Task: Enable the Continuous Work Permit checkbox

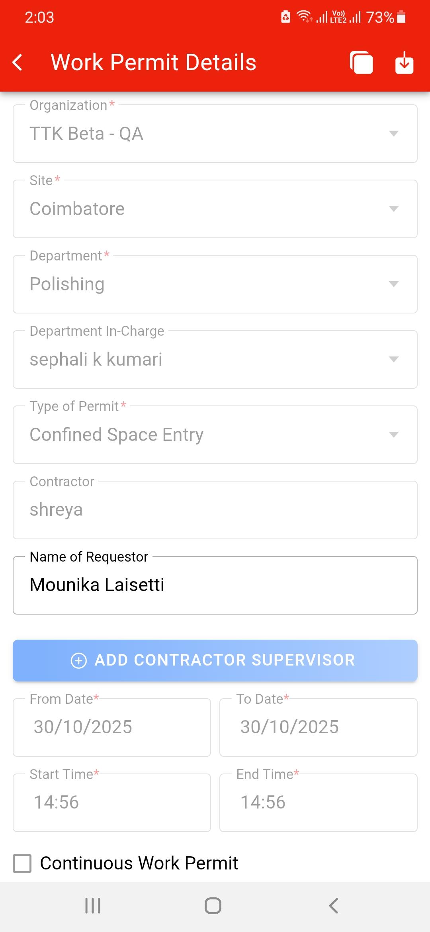Action: (x=22, y=863)
